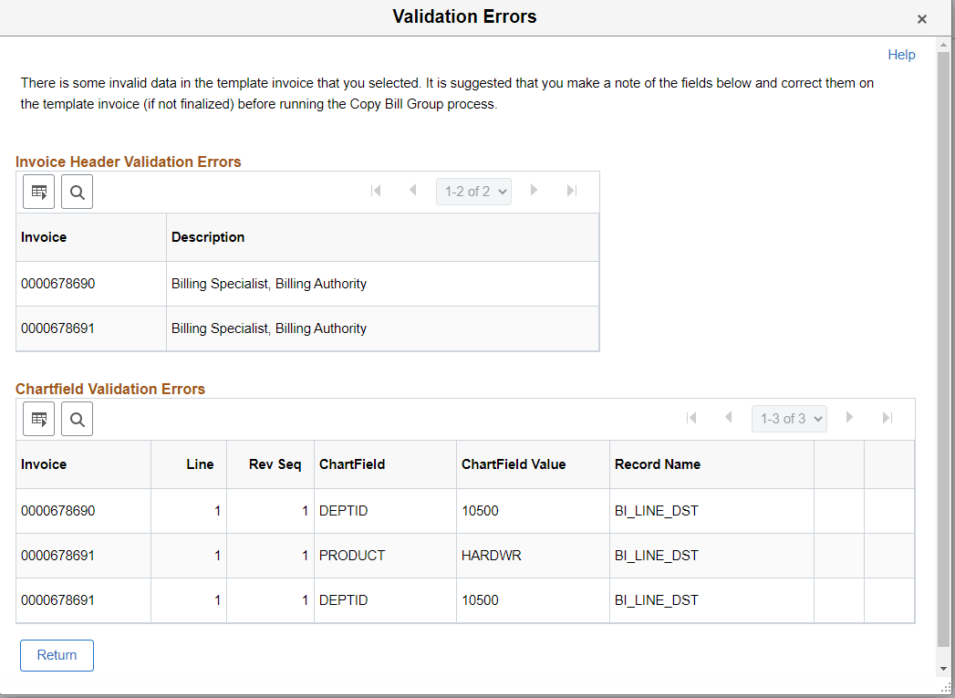Open personalize options for Chartfield errors grid
955x698 pixels.
click(38, 419)
